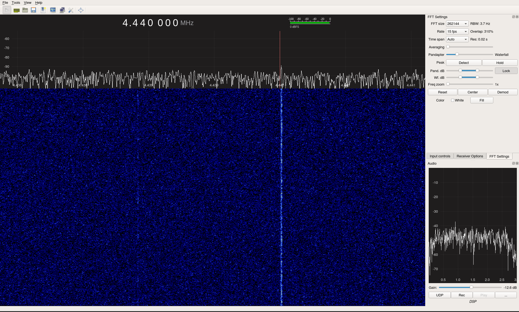This screenshot has height=312, width=519.
Task: Float the FFT Settings dock panel
Action: tap(514, 17)
